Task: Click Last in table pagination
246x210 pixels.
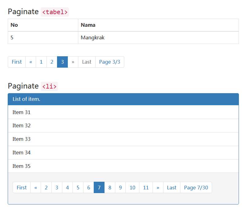Action: (x=87, y=62)
